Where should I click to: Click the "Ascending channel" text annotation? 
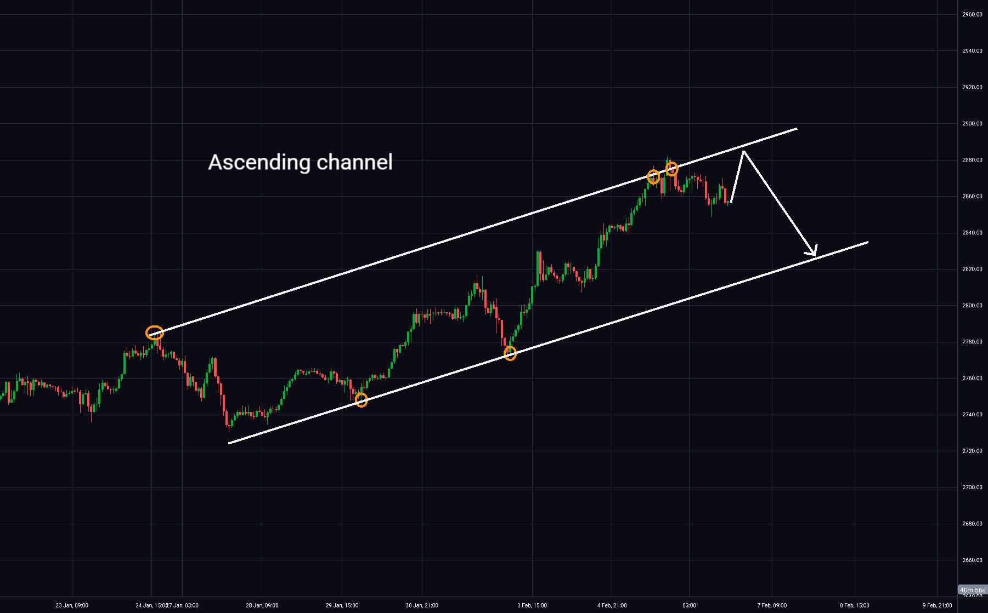coord(300,162)
